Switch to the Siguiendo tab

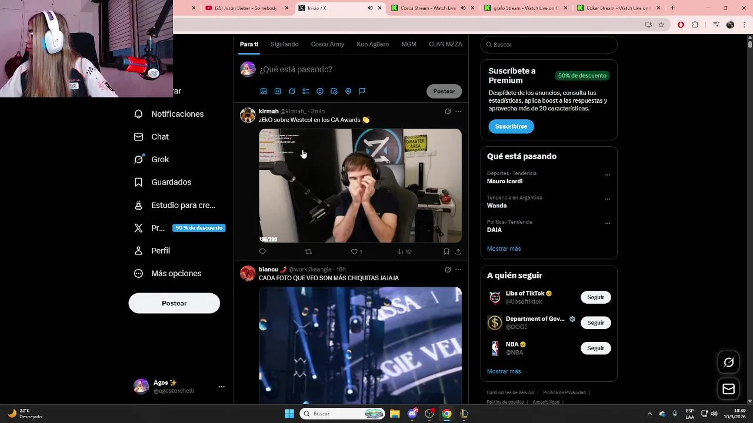(x=285, y=44)
